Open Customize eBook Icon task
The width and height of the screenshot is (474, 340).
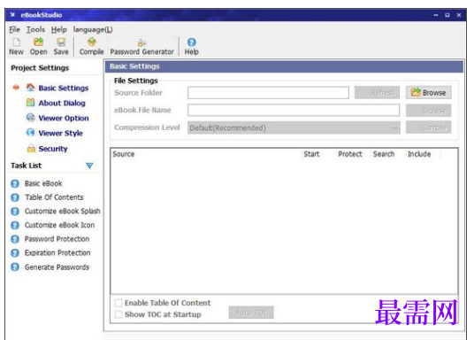tap(59, 225)
